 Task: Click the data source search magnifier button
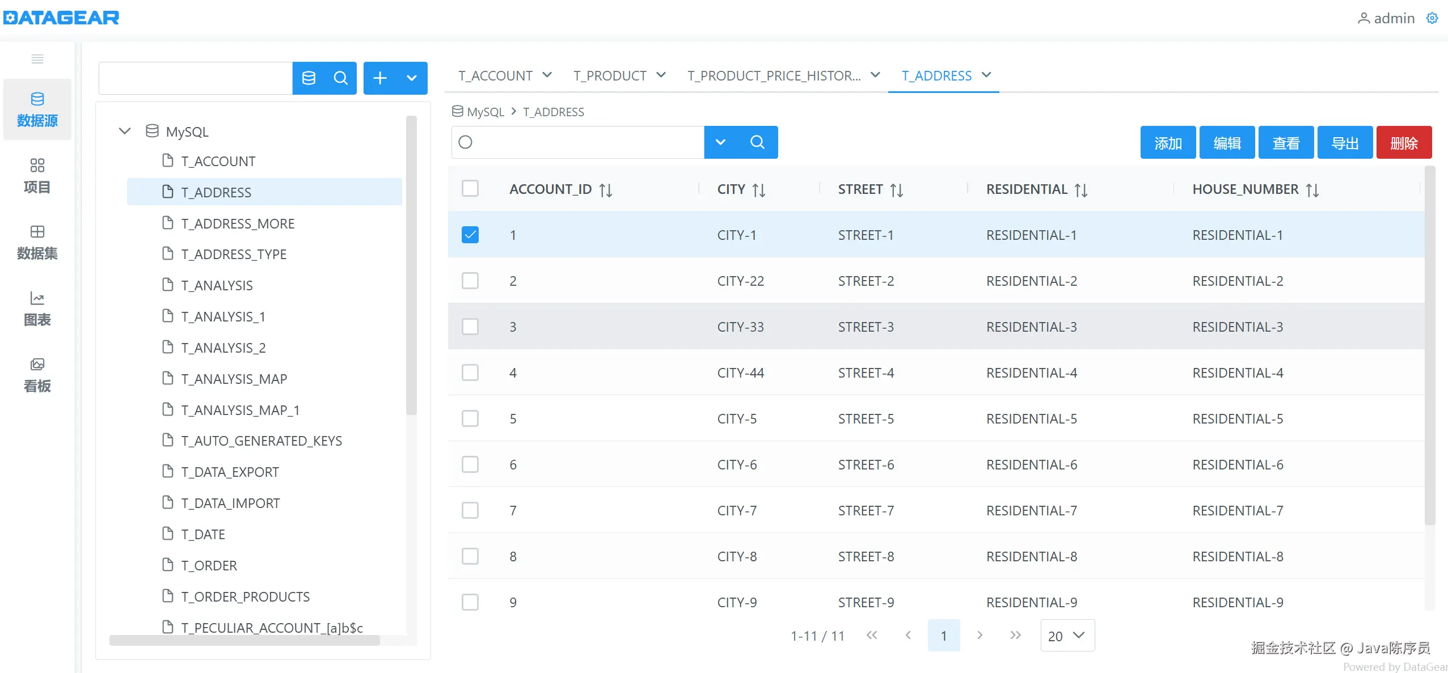pos(340,78)
